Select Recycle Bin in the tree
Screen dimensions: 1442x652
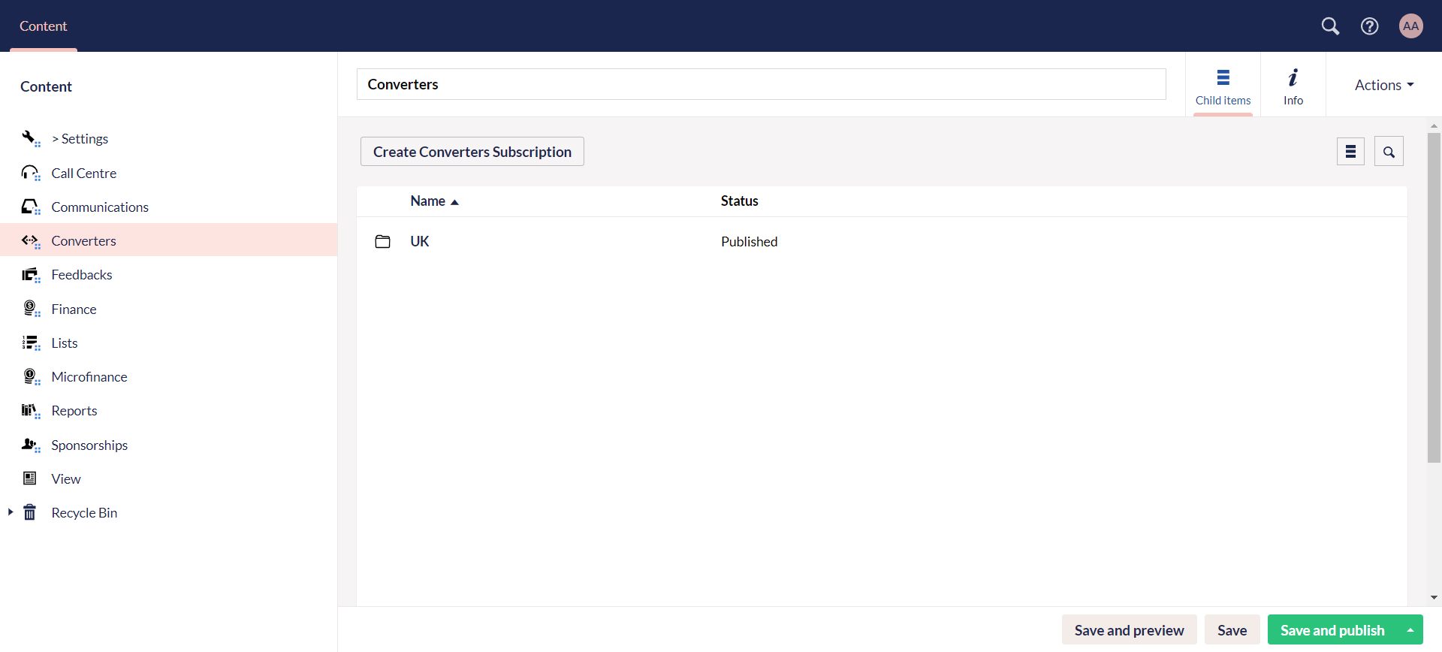click(84, 512)
